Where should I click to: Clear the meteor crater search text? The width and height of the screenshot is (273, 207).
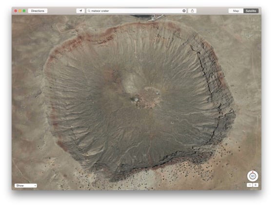184,11
